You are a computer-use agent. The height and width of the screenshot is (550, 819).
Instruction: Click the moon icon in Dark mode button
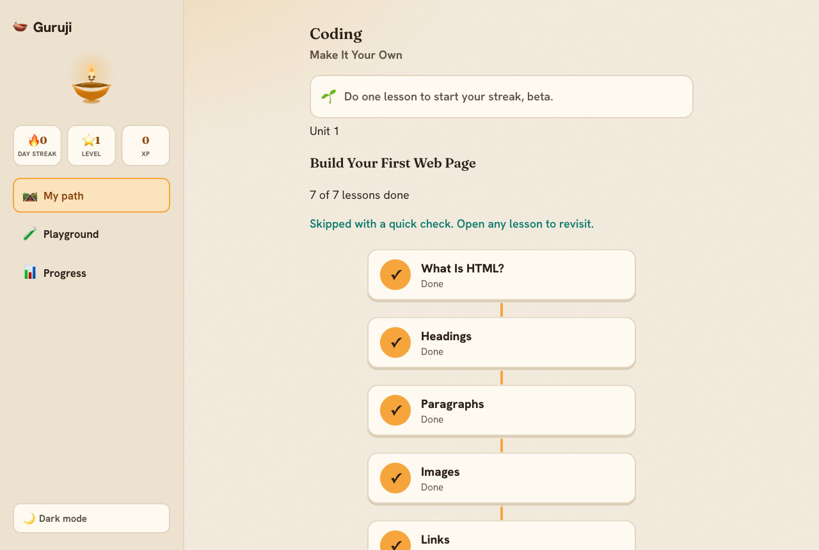coord(29,518)
